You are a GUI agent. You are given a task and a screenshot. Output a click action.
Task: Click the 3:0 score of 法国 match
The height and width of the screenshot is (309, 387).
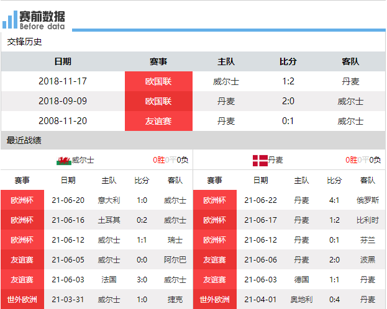pos(142,279)
